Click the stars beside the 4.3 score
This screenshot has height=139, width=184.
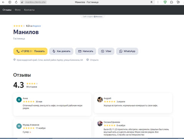tap(32, 84)
